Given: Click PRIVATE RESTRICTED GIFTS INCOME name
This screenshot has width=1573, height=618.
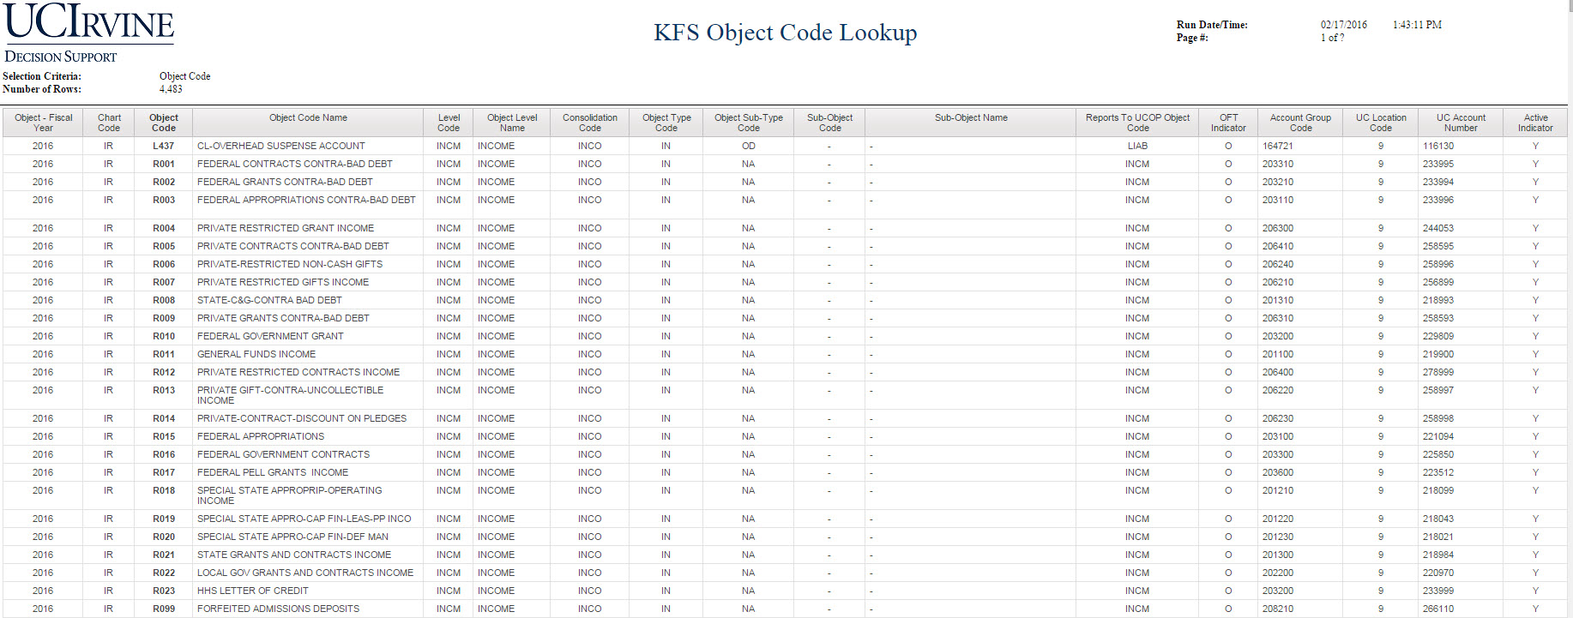Looking at the screenshot, I should [283, 282].
